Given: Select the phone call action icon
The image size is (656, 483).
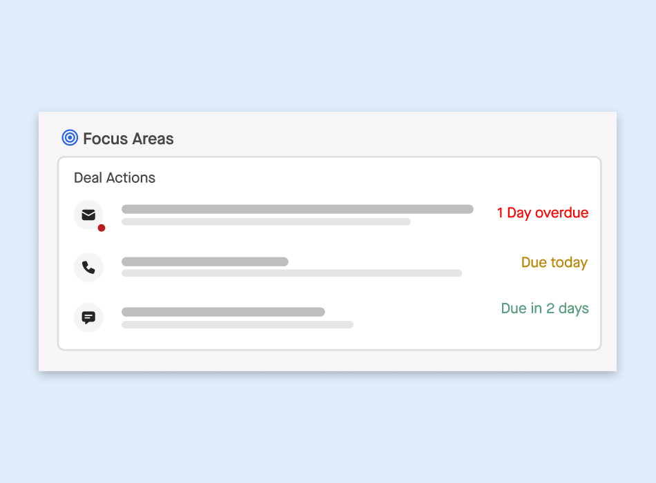Looking at the screenshot, I should [88, 267].
